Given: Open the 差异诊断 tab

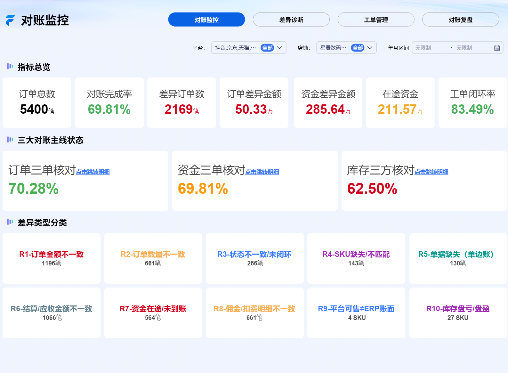Looking at the screenshot, I should click(291, 20).
